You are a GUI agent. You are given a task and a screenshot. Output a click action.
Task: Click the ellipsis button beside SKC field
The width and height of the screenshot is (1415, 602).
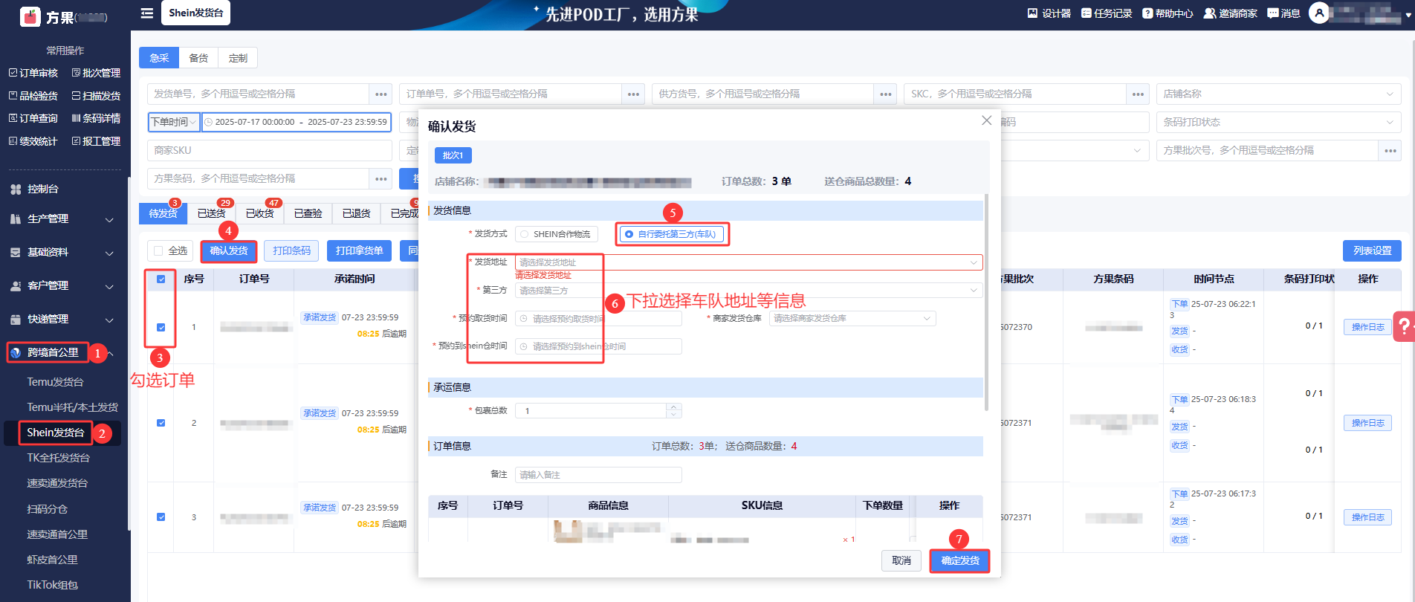(x=1138, y=94)
